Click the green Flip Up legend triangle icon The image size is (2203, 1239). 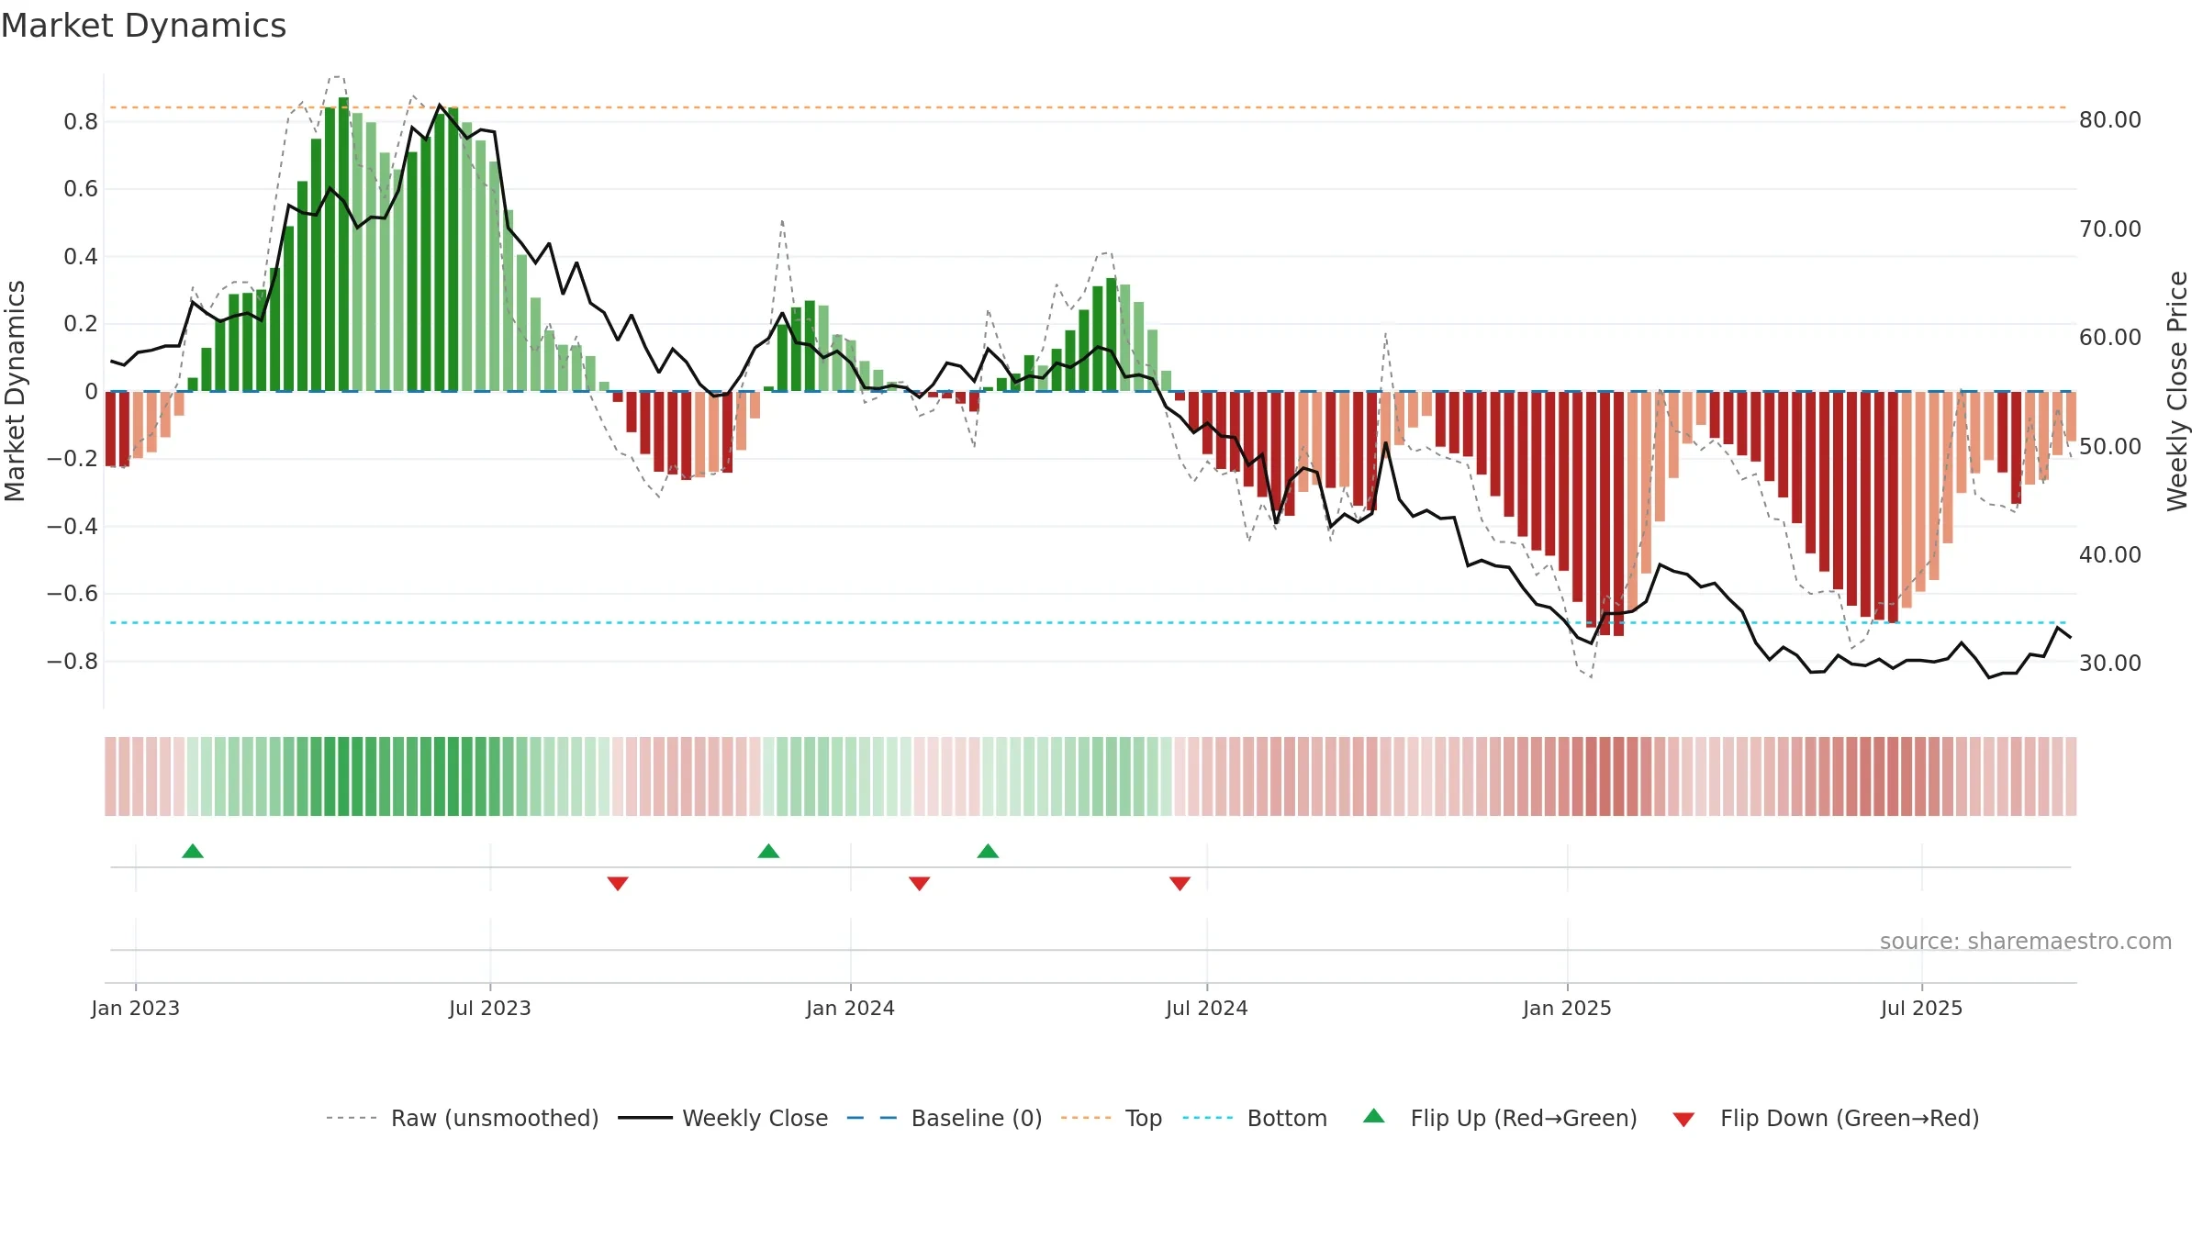1374,1116
